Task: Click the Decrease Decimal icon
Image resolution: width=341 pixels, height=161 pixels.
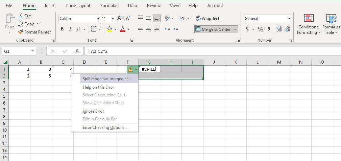Action: pos(287,29)
